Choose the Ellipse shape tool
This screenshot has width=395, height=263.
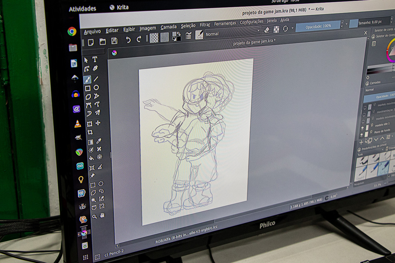[96, 88]
